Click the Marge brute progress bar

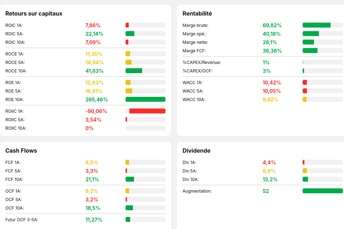click(322, 25)
